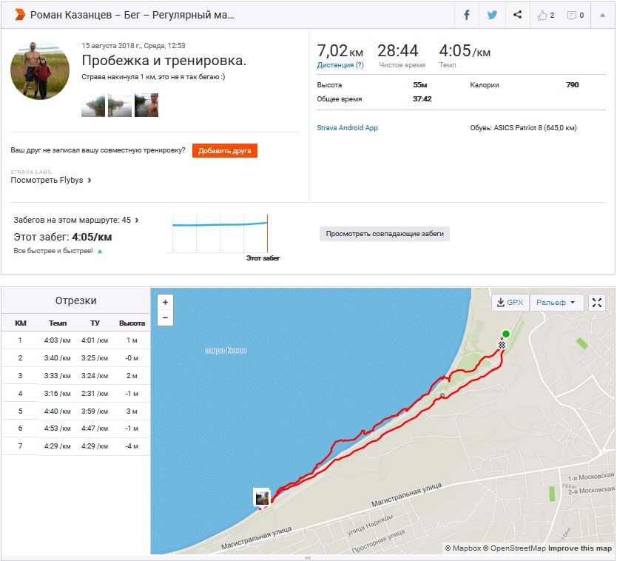Open the comments bubble icon
The image size is (617, 561).
576,15
